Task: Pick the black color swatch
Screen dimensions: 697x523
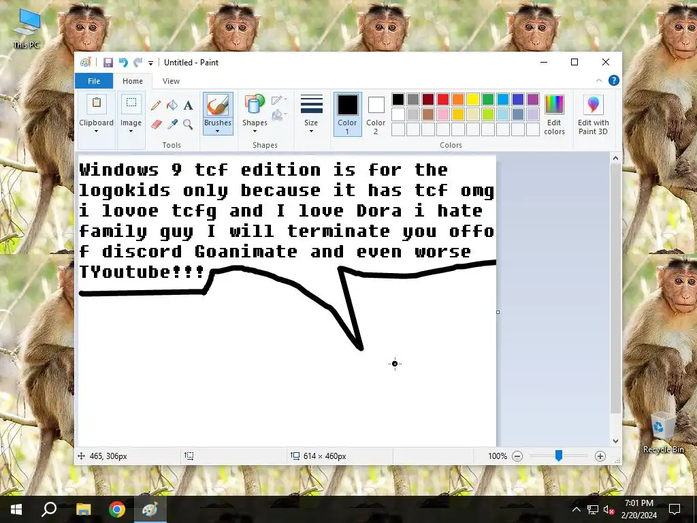Action: (x=398, y=99)
